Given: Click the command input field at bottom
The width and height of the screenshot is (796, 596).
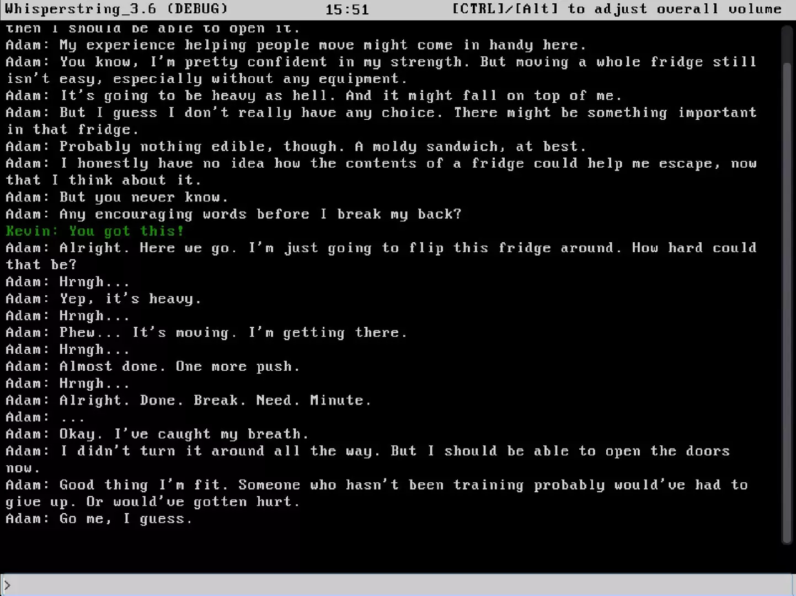Looking at the screenshot, I should pos(397,585).
